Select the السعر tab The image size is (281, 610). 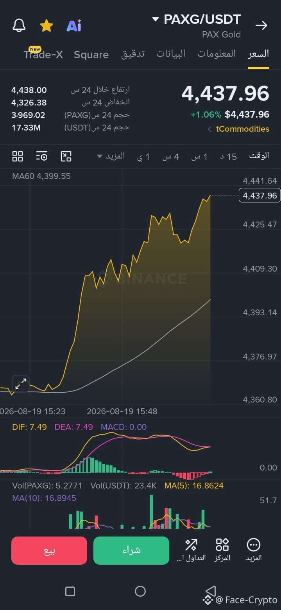[x=258, y=54]
